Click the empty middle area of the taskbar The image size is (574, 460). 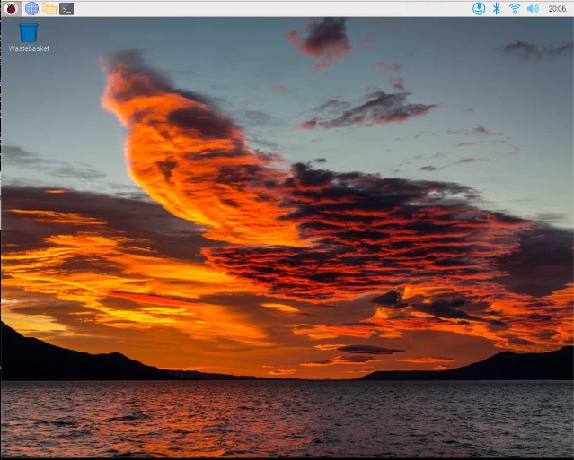click(269, 8)
